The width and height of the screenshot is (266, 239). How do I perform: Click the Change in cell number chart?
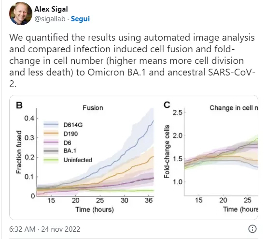point(210,157)
